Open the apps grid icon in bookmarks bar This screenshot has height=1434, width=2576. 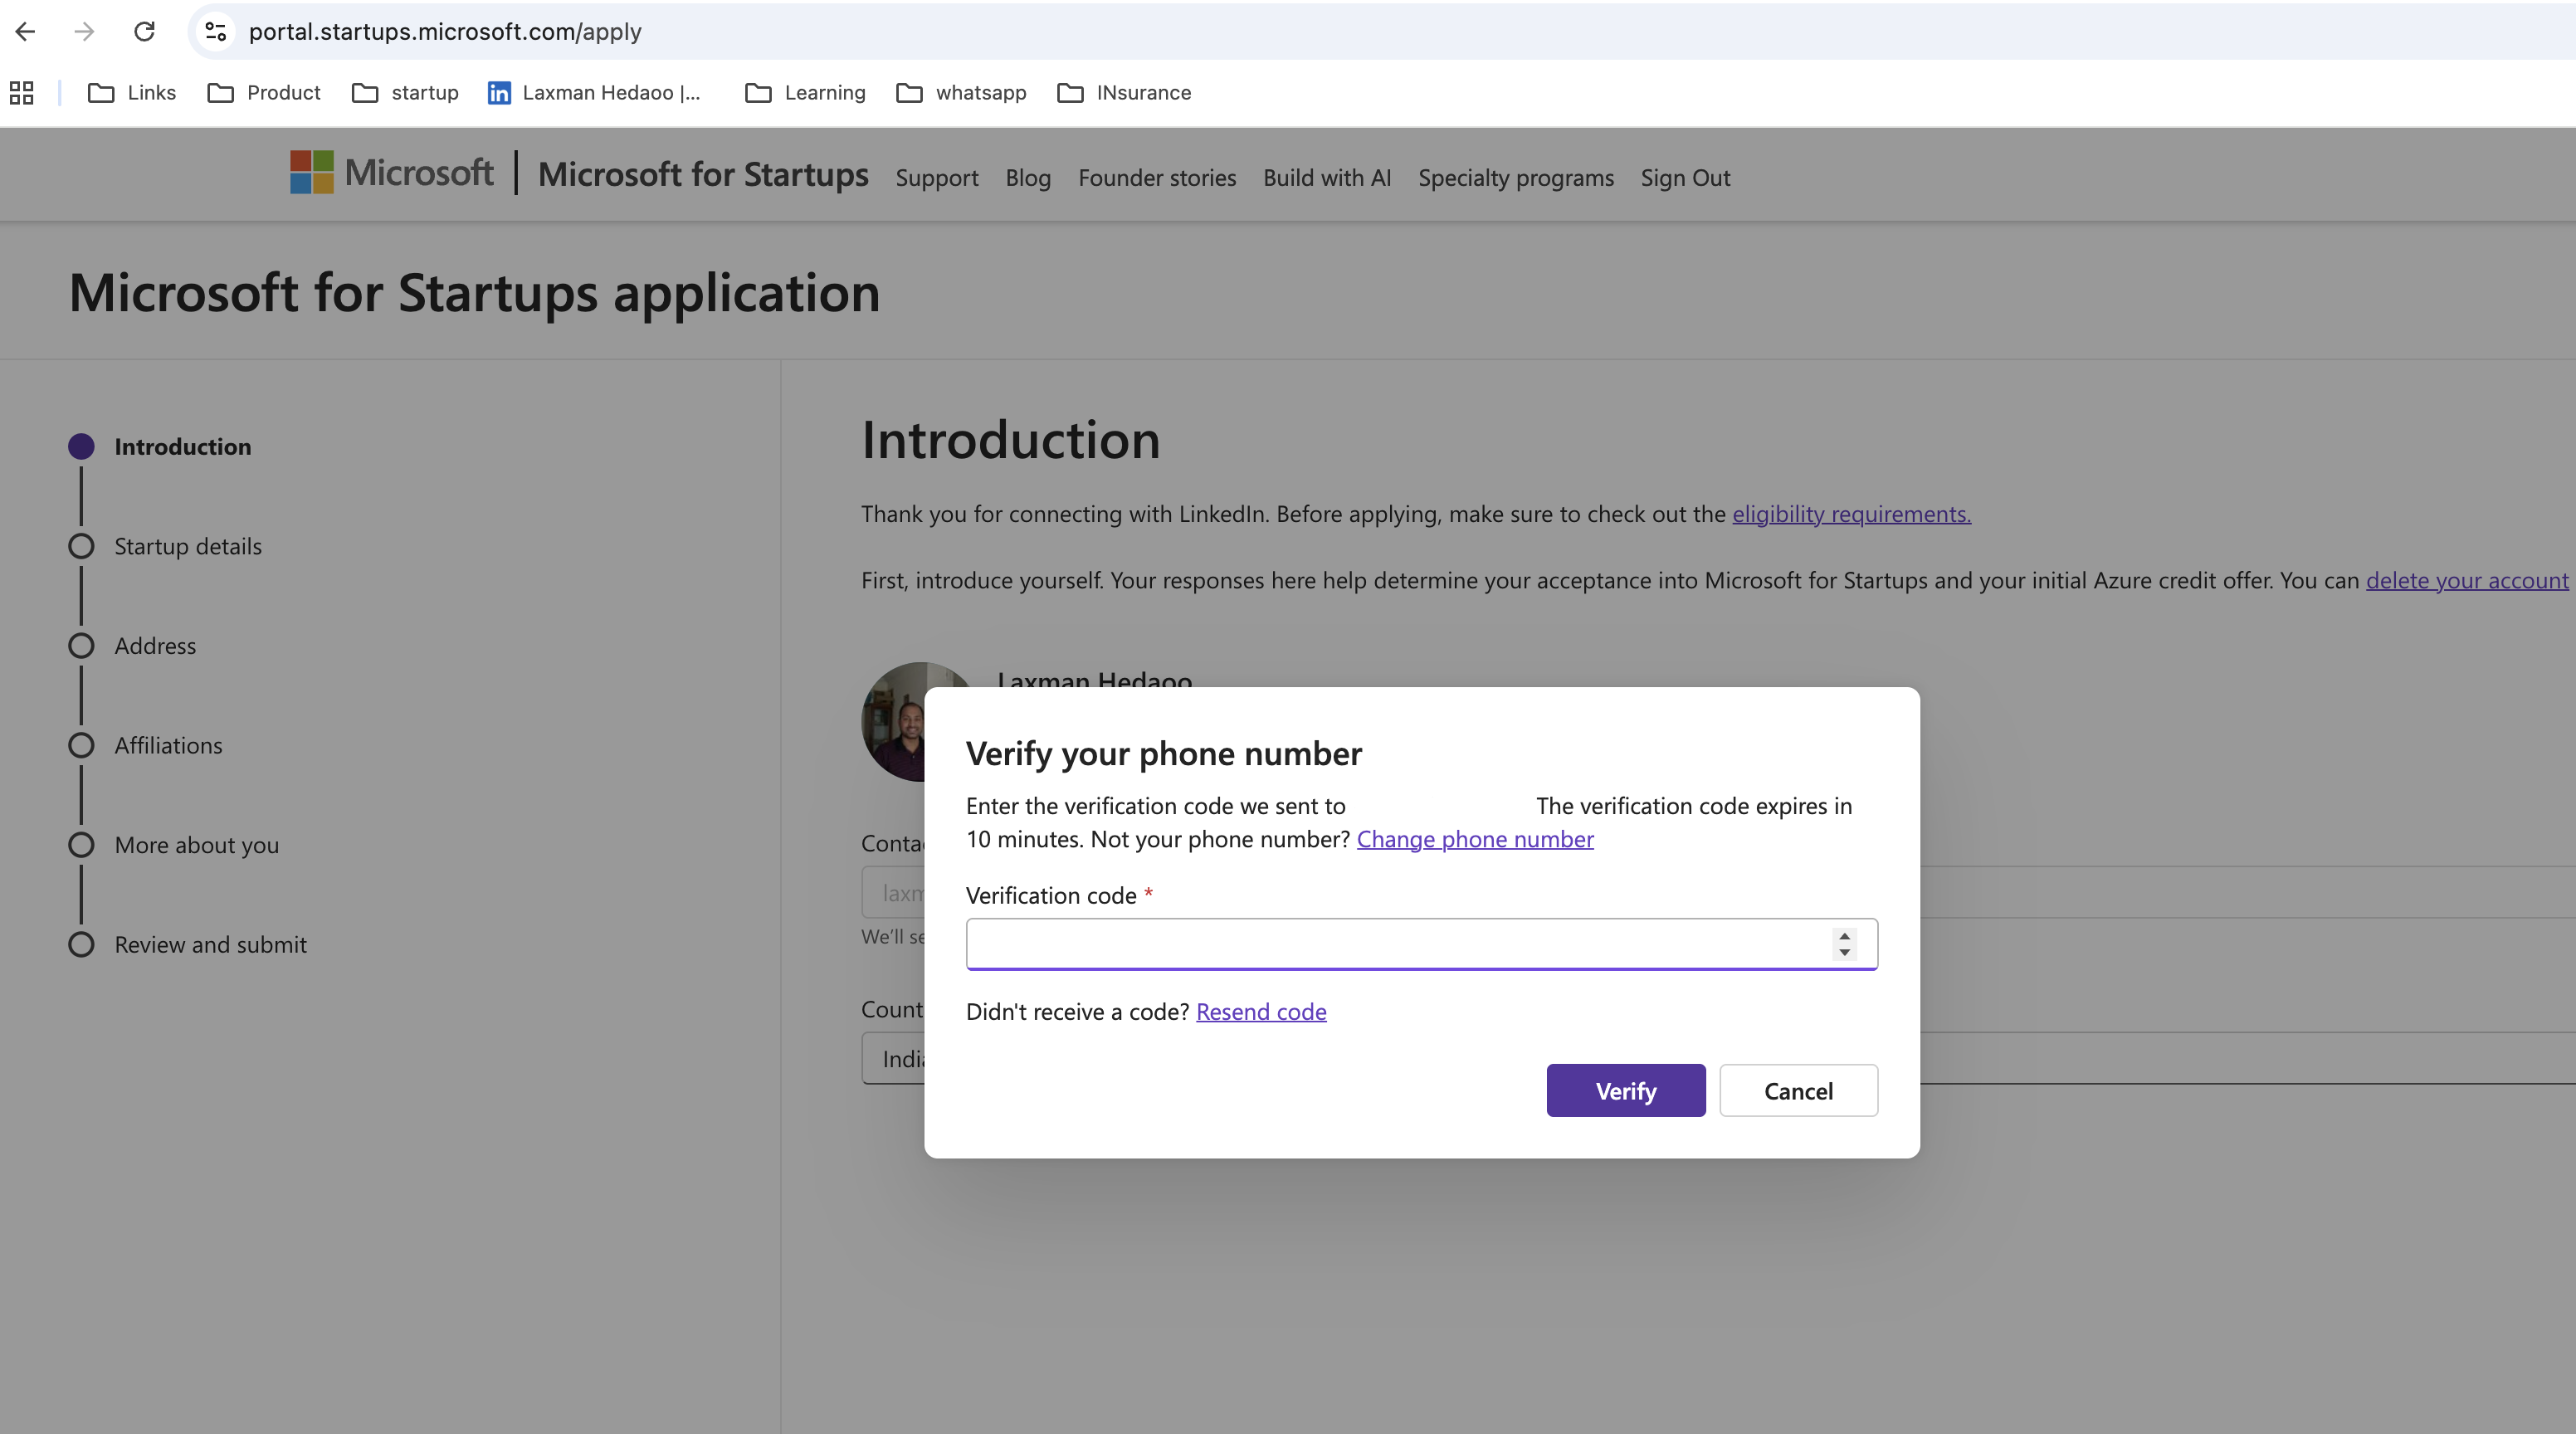pyautogui.click(x=21, y=93)
